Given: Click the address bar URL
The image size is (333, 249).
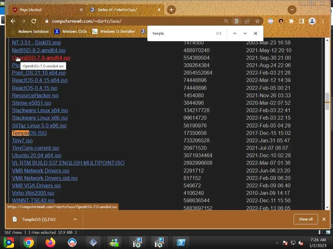Looking at the screenshot, I should pos(87,21).
